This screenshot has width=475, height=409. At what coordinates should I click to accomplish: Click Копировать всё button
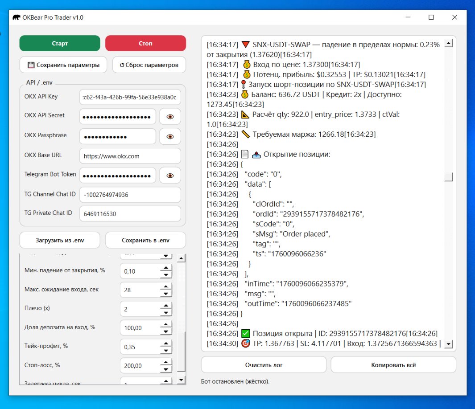[x=393, y=364]
